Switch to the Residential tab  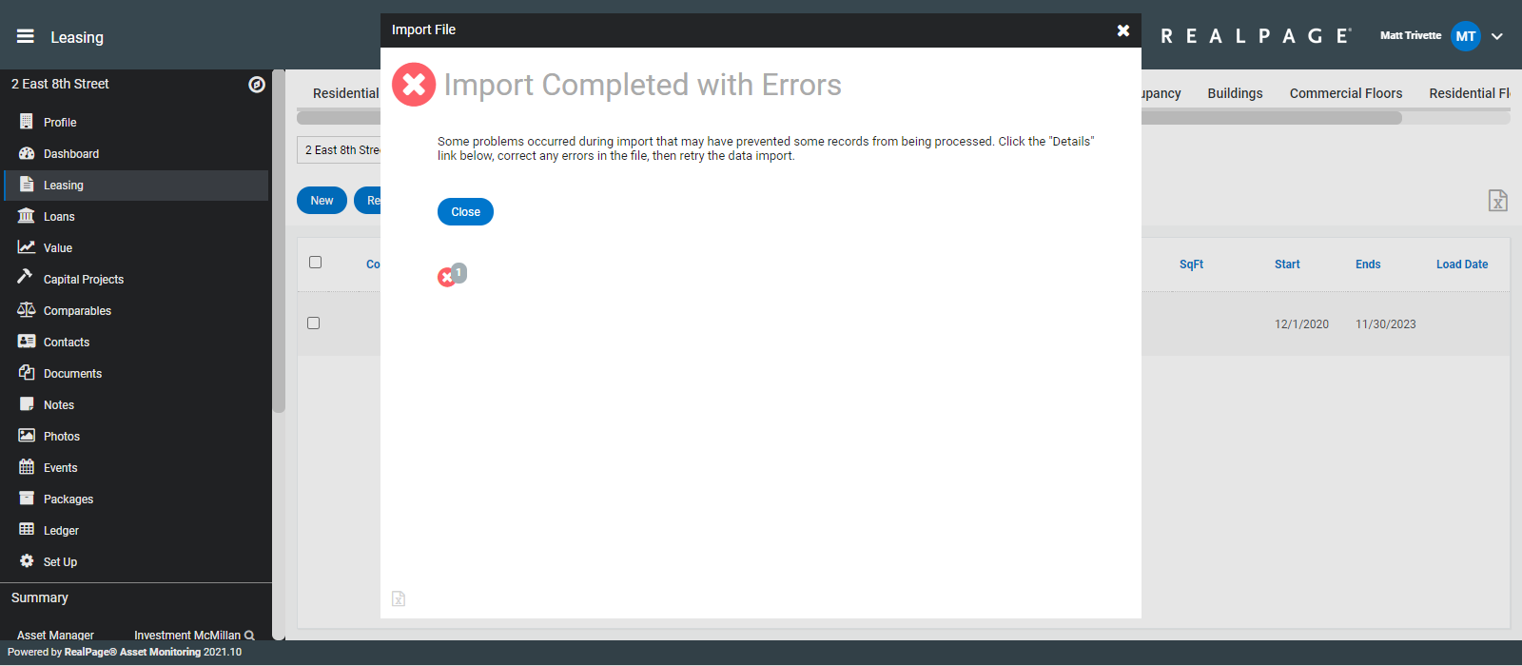pos(346,93)
